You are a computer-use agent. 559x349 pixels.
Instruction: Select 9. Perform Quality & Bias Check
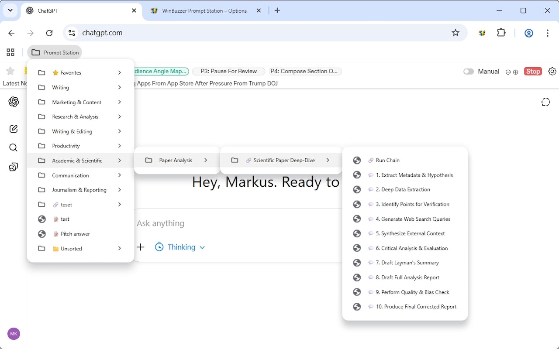(x=405, y=292)
